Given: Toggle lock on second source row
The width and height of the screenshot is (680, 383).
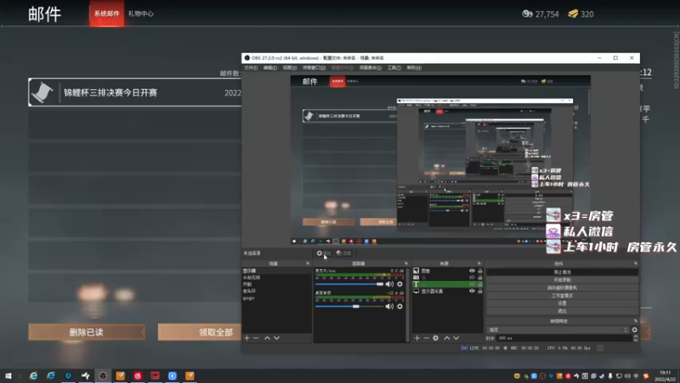Looking at the screenshot, I should 479,277.
